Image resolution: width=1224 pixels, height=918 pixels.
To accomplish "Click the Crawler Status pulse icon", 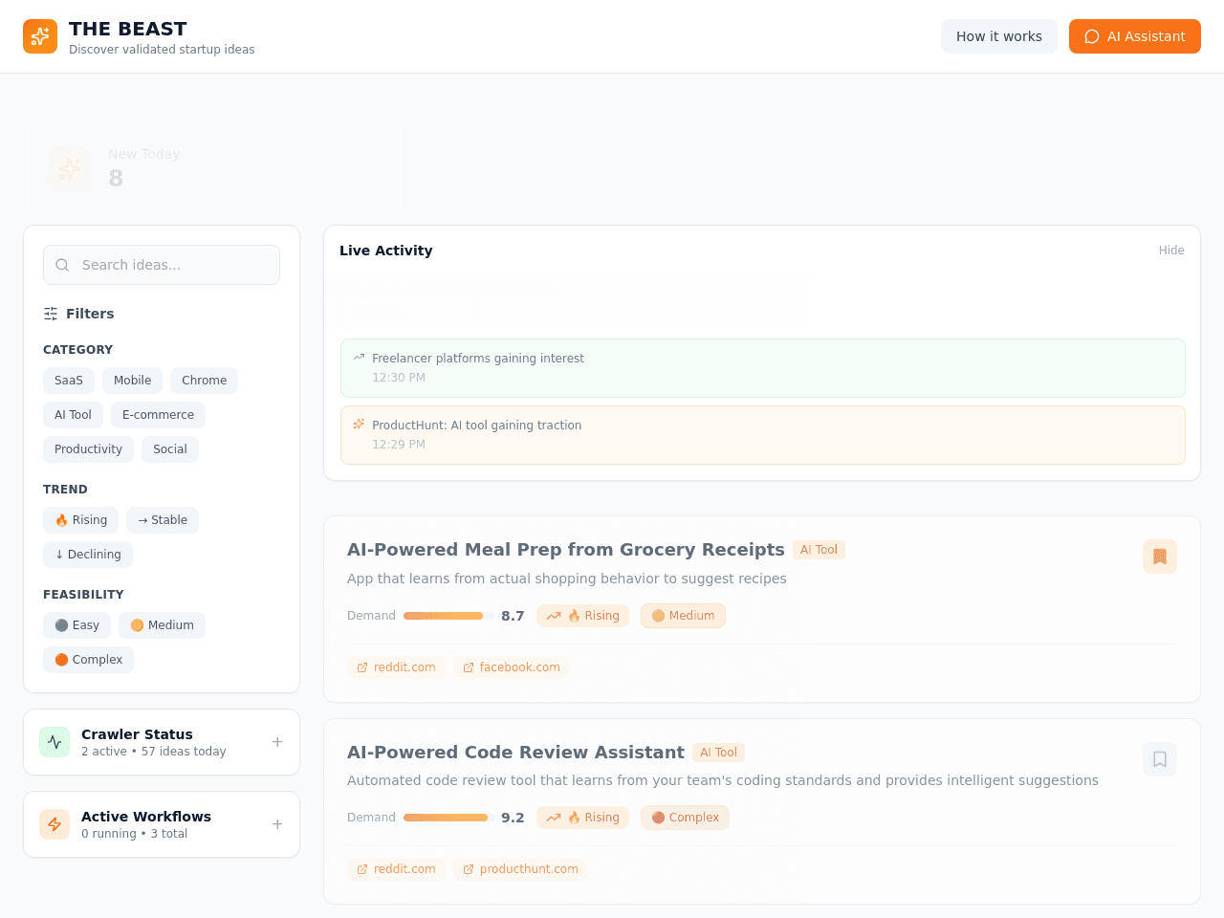I will pos(55,742).
